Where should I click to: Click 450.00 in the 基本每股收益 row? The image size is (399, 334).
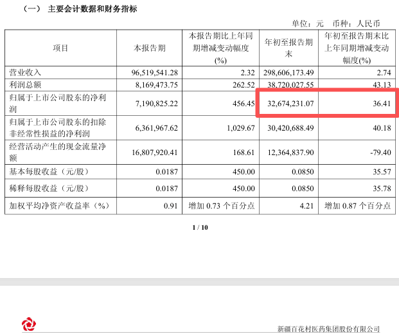click(244, 172)
